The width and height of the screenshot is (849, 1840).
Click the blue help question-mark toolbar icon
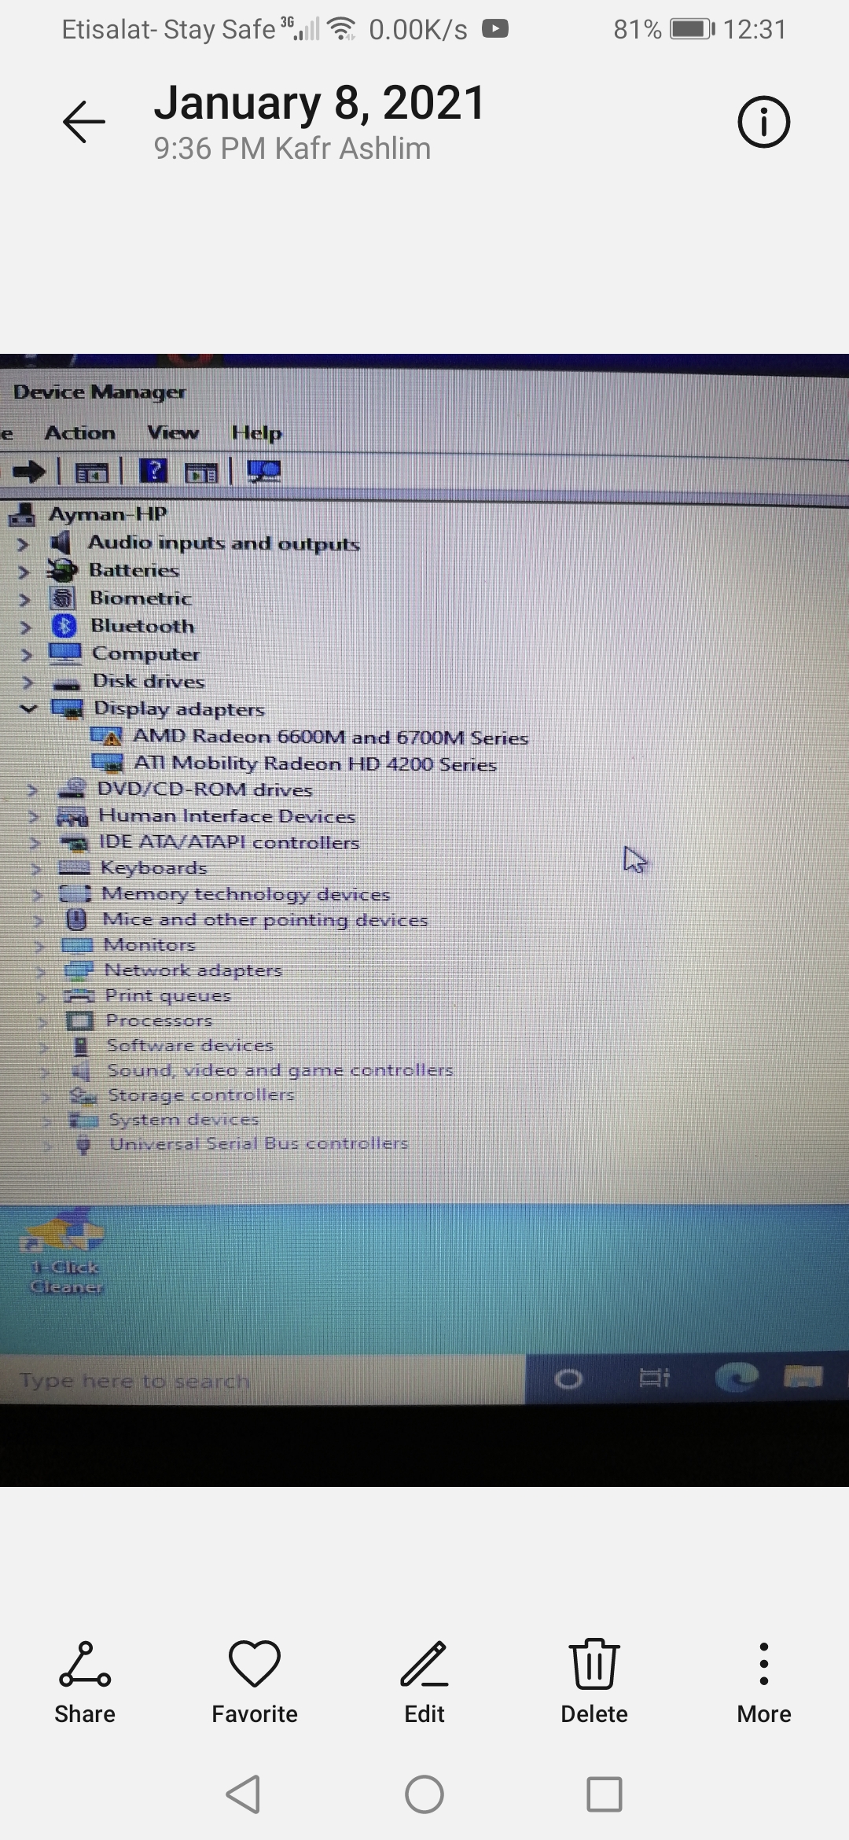tap(153, 471)
